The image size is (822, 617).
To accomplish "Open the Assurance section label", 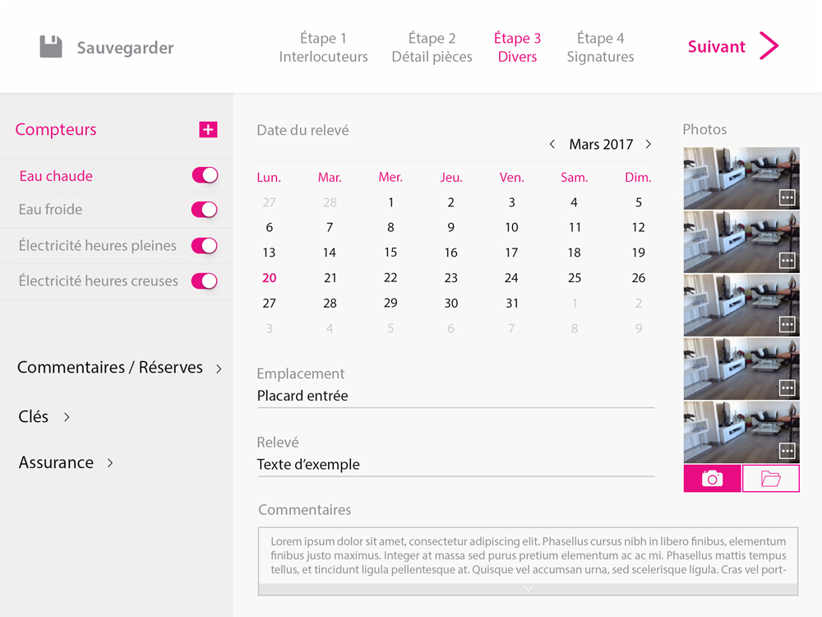I will (56, 462).
